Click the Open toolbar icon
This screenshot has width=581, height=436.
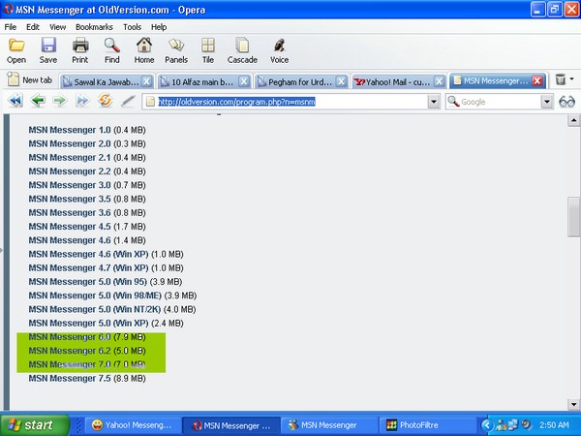16,50
